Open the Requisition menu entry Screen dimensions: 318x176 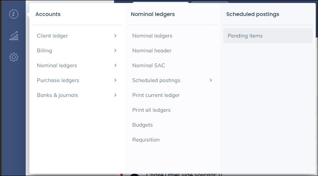pyautogui.click(x=146, y=140)
